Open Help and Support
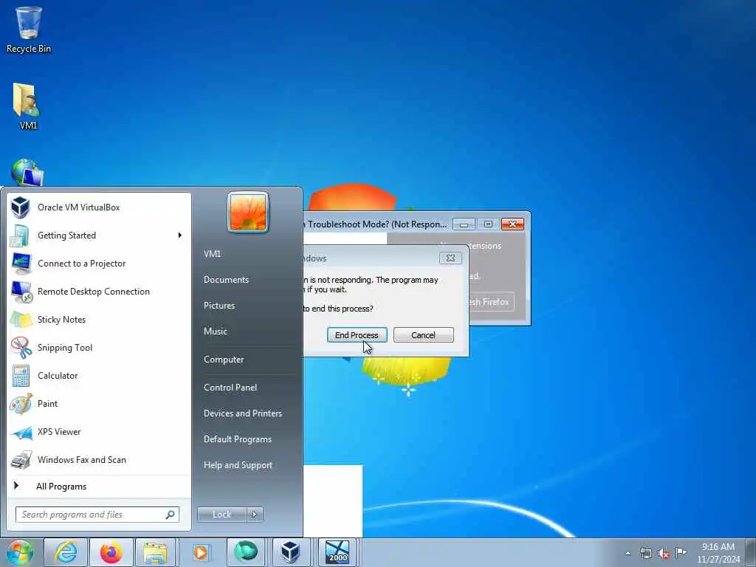This screenshot has width=756, height=567. pyautogui.click(x=238, y=465)
